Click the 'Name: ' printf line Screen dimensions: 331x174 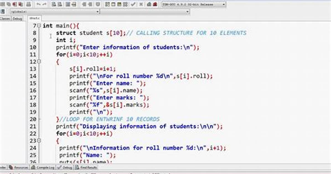pos(87,155)
